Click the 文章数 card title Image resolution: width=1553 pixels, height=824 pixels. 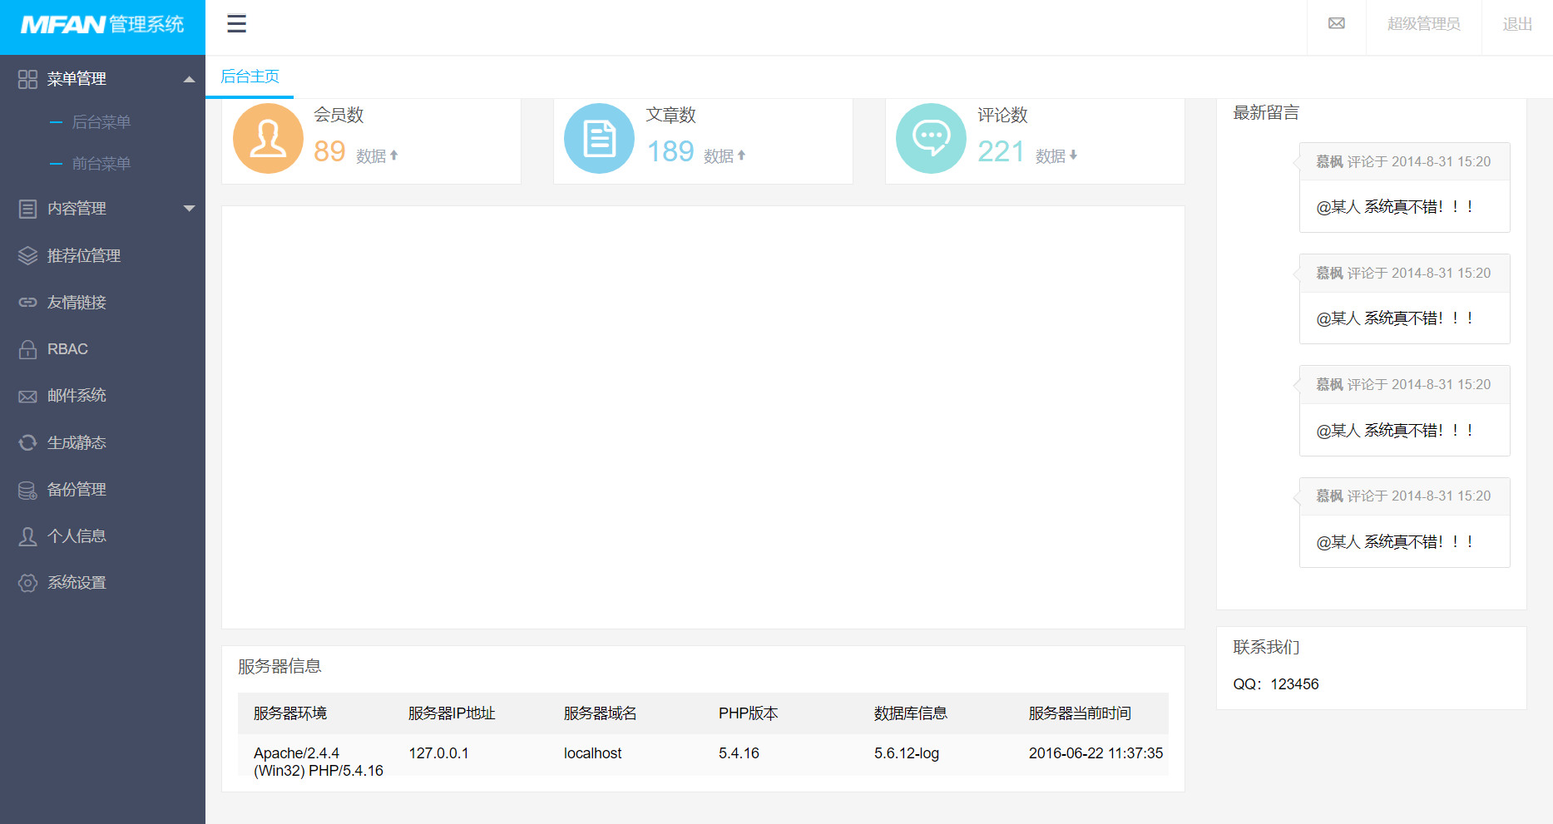(x=670, y=115)
